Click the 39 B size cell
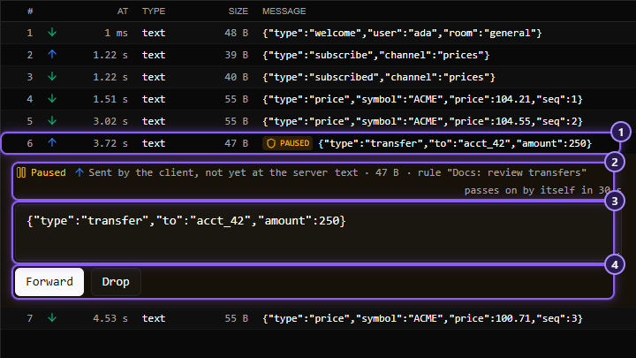 [x=237, y=55]
